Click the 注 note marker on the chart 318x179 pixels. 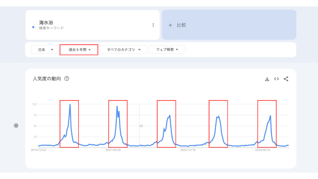pyautogui.click(x=141, y=126)
